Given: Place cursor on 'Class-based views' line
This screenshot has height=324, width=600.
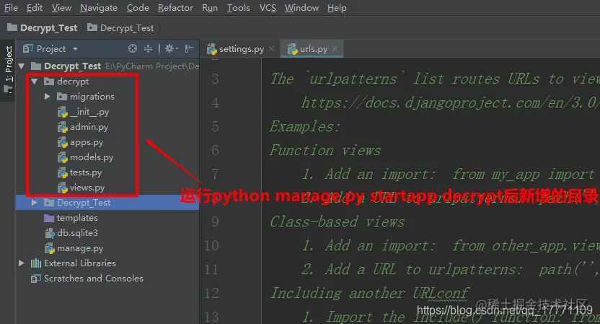Looking at the screenshot, I should pyautogui.click(x=337, y=222).
